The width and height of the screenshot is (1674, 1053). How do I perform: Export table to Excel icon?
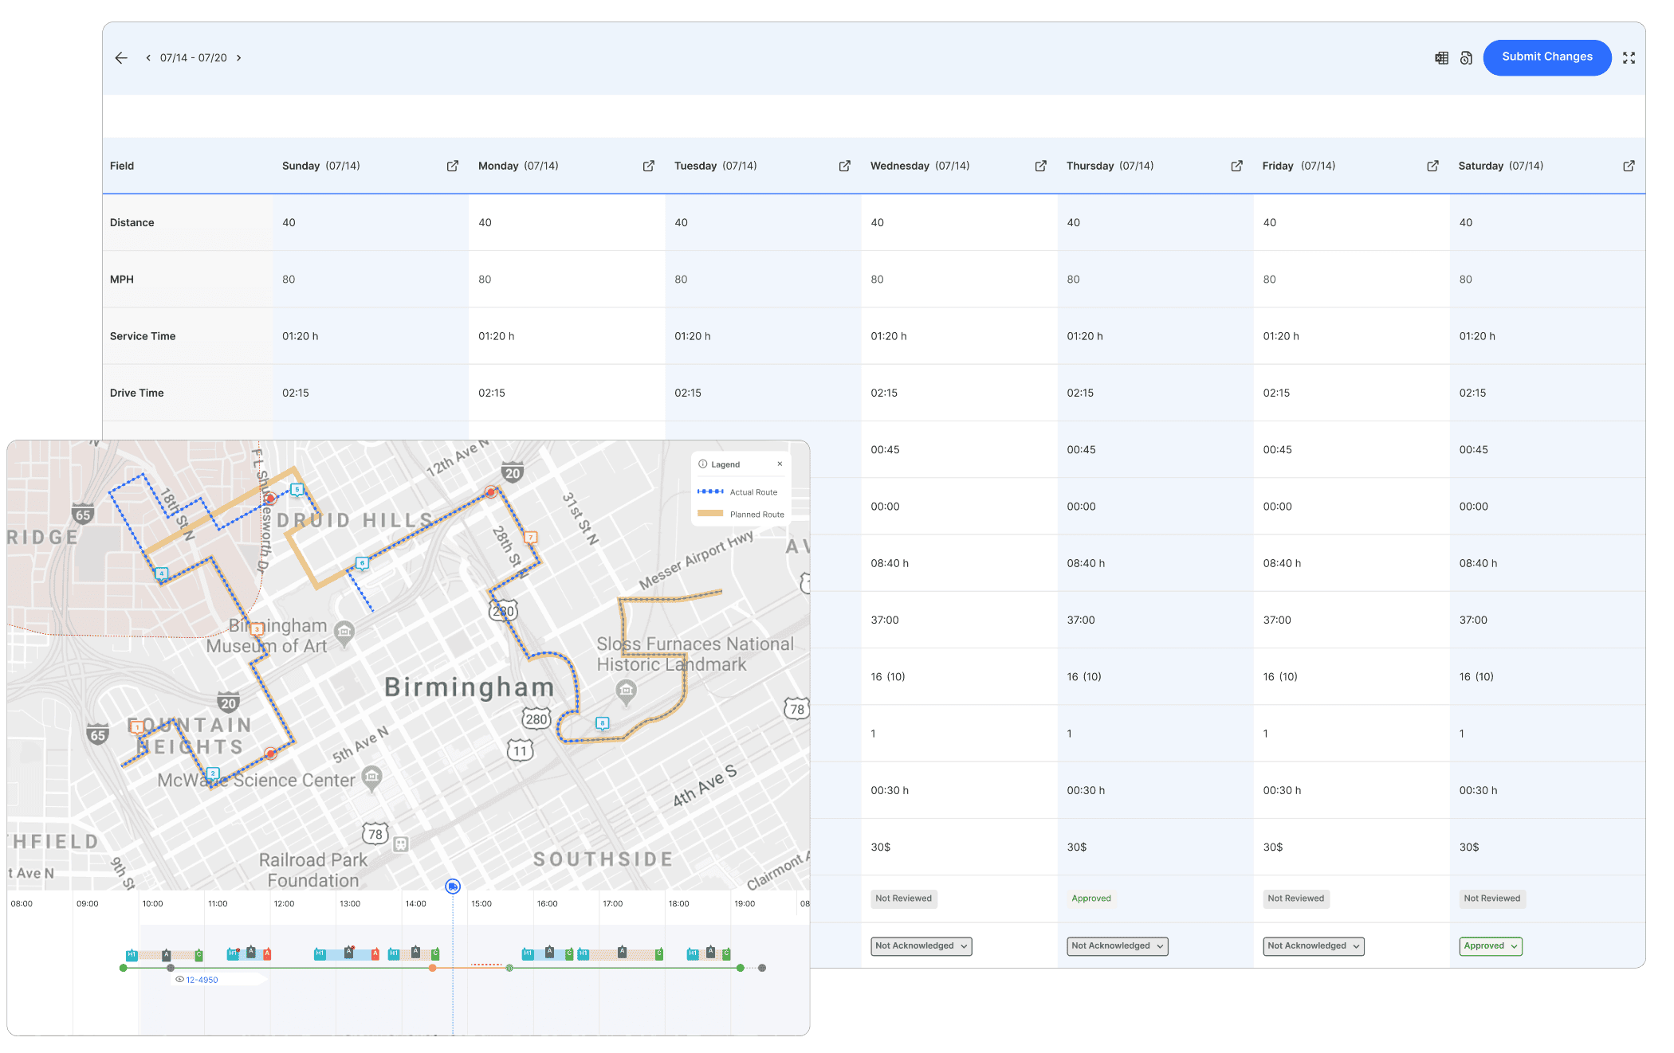(x=1441, y=58)
